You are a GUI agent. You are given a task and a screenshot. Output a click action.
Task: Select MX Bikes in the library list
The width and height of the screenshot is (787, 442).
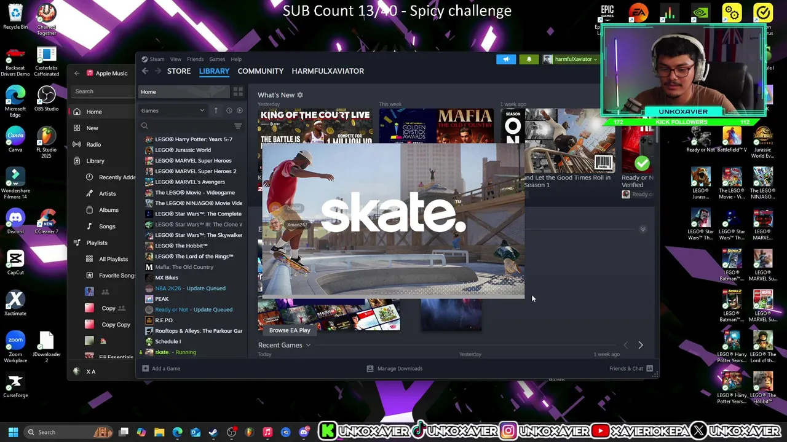[x=167, y=277]
